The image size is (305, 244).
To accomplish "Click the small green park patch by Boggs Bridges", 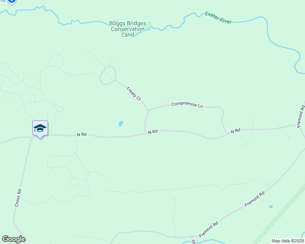I will pyautogui.click(x=148, y=25).
